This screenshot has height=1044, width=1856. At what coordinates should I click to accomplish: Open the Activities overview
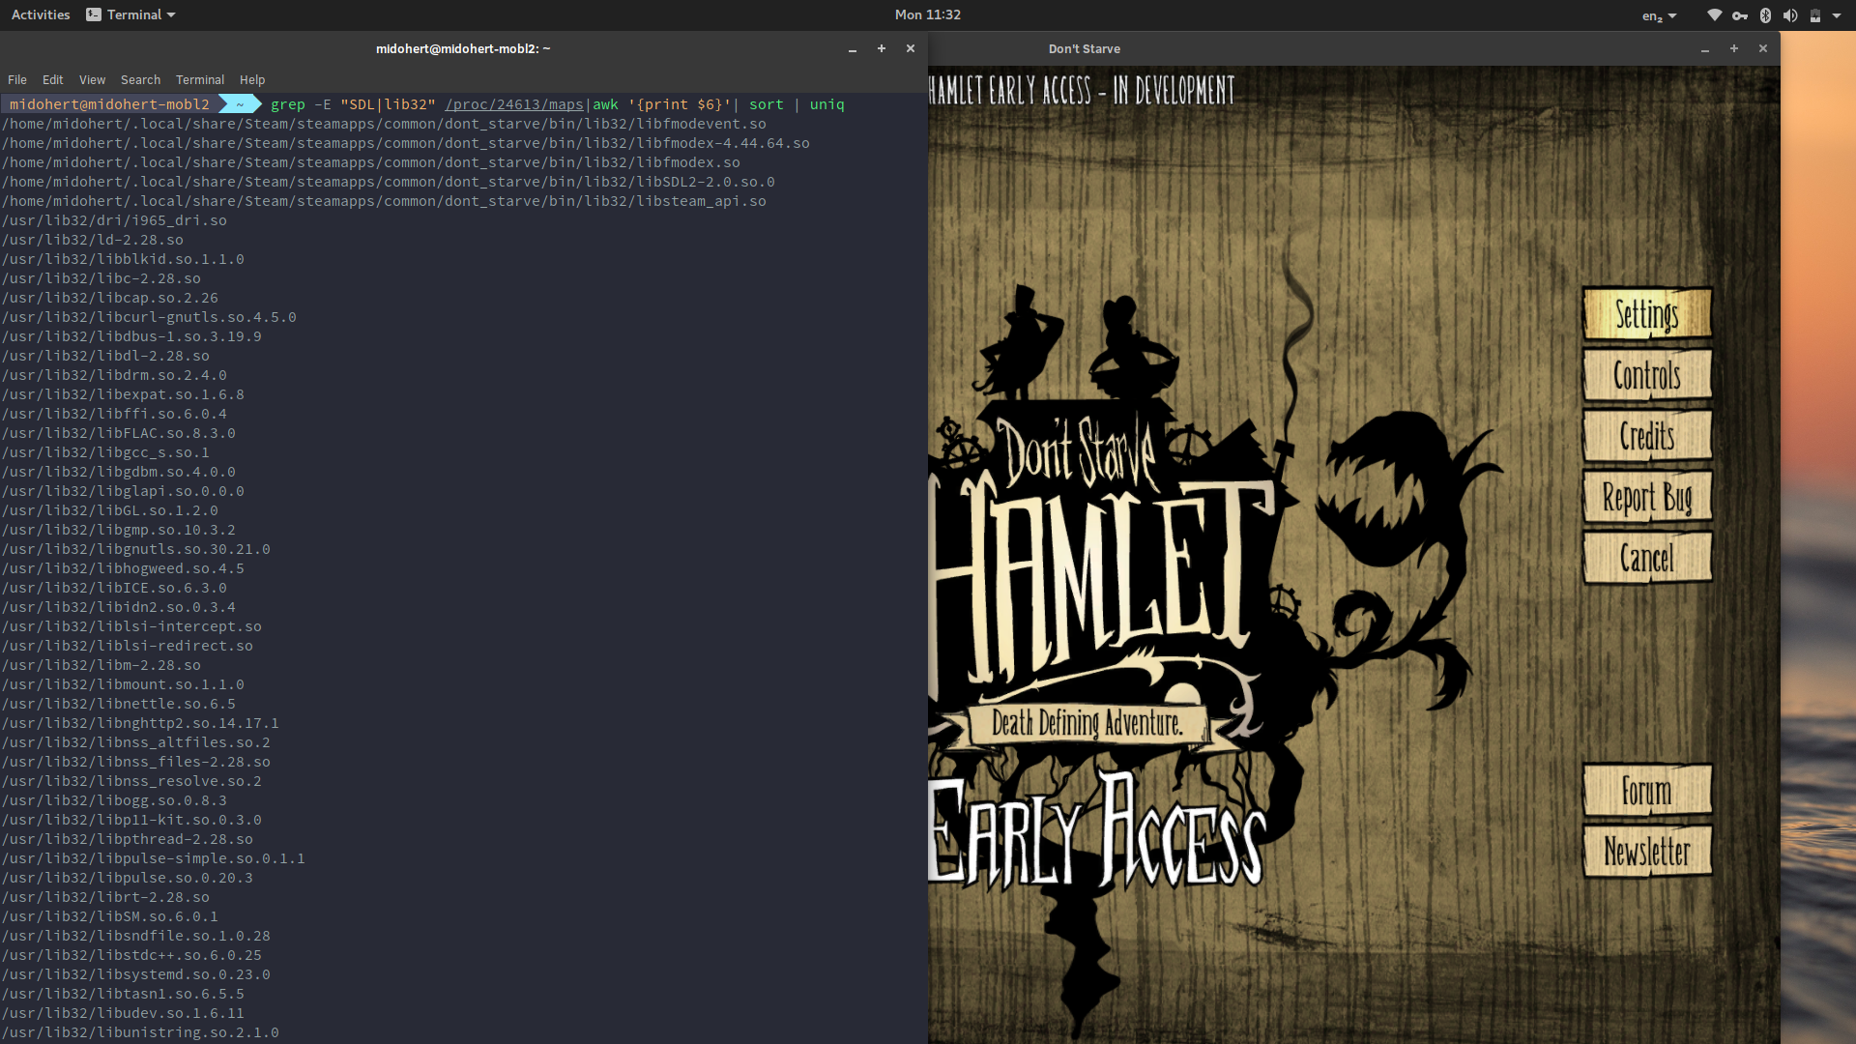pos(41,14)
